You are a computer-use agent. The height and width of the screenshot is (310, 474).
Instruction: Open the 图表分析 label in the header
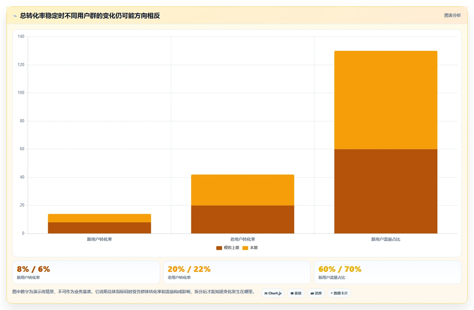[452, 15]
